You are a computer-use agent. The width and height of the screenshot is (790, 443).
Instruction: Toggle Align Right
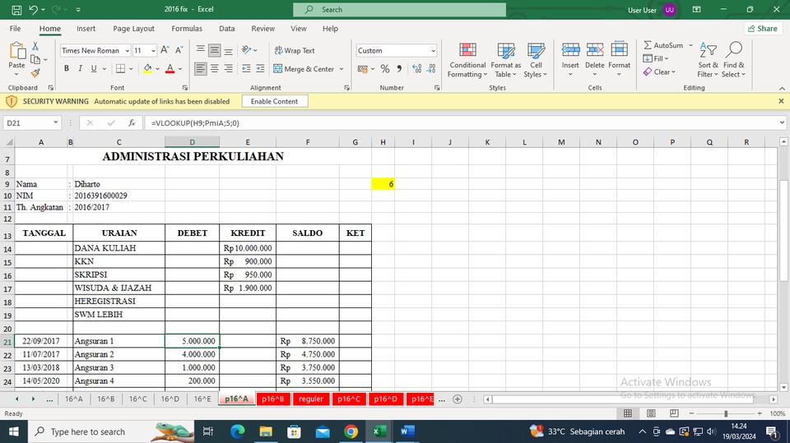coord(228,68)
